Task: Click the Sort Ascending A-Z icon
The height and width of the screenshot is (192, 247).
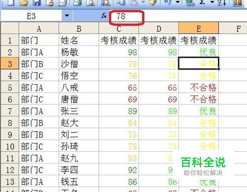Action: pos(221,2)
